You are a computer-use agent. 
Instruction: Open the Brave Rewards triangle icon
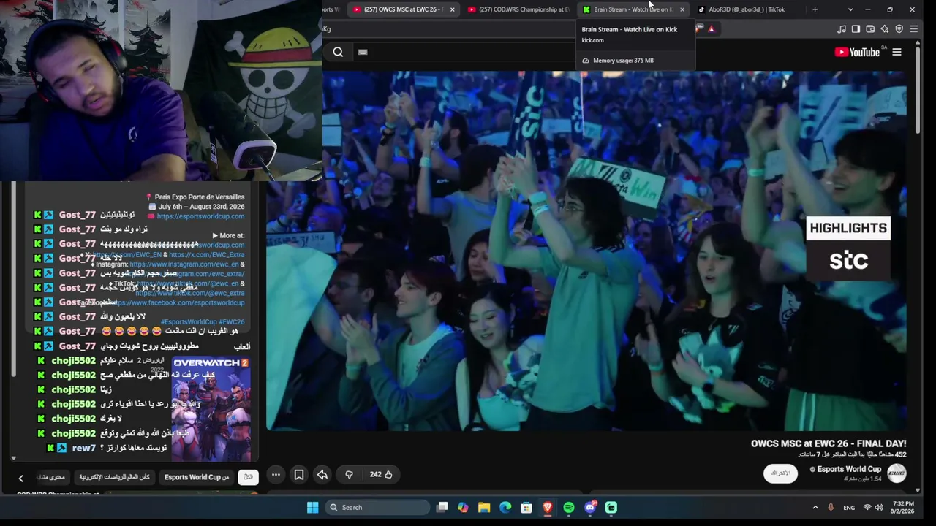(711, 29)
